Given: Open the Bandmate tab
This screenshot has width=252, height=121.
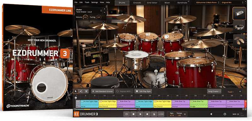Looking at the screenshot, I should 183,3.
